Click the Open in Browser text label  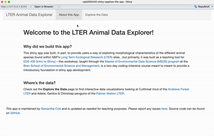[44, 6]
